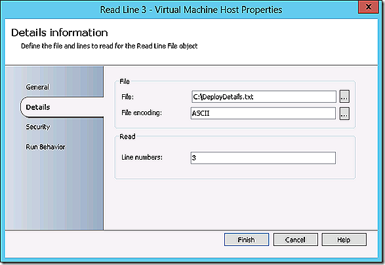Click the Finish button

pyautogui.click(x=246, y=239)
